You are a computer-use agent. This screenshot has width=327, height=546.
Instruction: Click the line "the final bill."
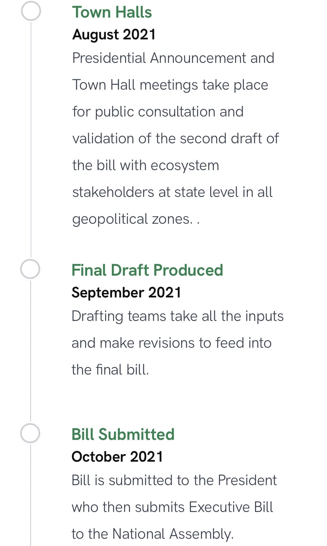pyautogui.click(x=110, y=370)
